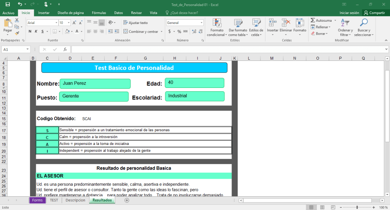This screenshot has height=210, width=390.
Task: Click Iniciar sesión link
Action: [349, 13]
